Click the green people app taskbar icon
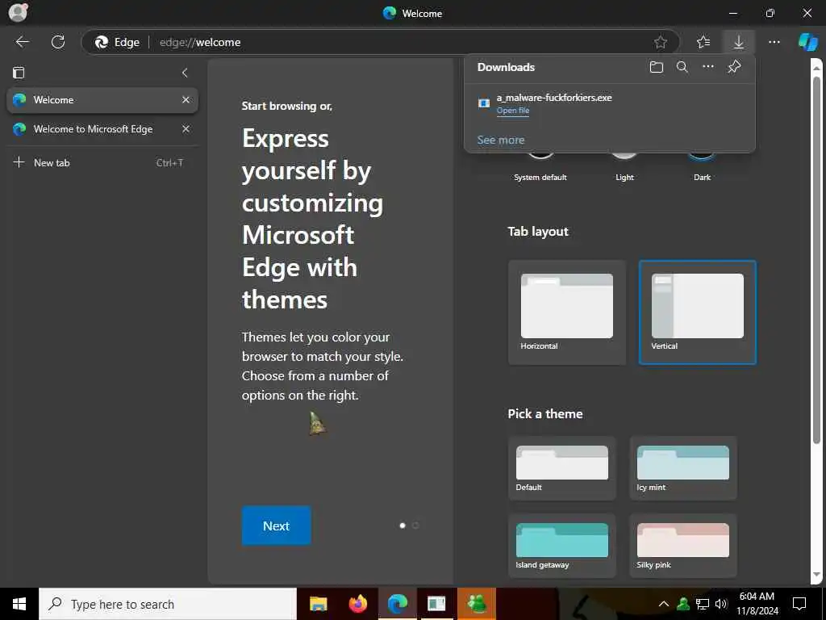This screenshot has height=620, width=826. (x=476, y=604)
